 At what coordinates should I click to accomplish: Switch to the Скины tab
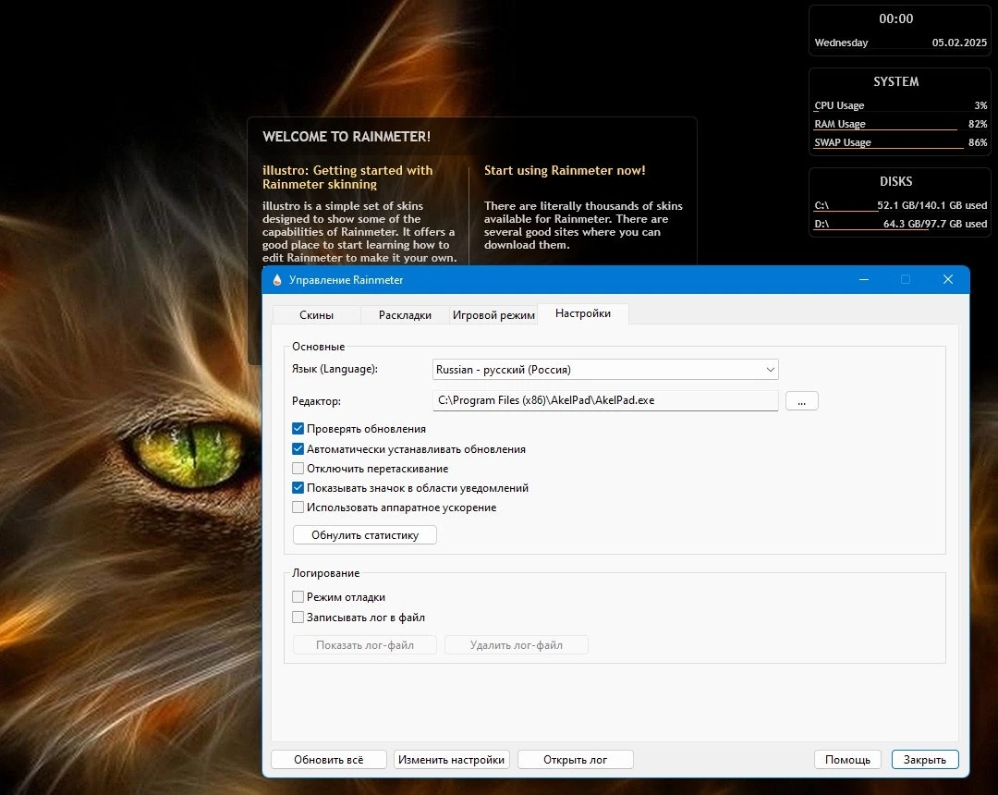click(316, 315)
